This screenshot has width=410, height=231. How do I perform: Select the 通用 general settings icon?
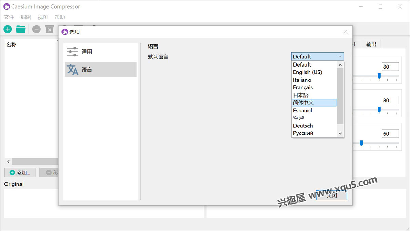[x=72, y=52]
